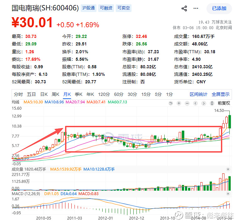This screenshot has width=241, height=223.
Task: Switch to the 周K chart tab
Action: (55, 94)
